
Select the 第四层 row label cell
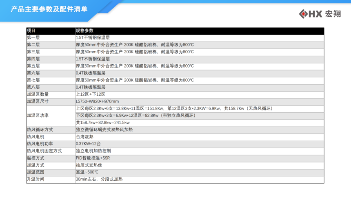[x=33, y=59]
